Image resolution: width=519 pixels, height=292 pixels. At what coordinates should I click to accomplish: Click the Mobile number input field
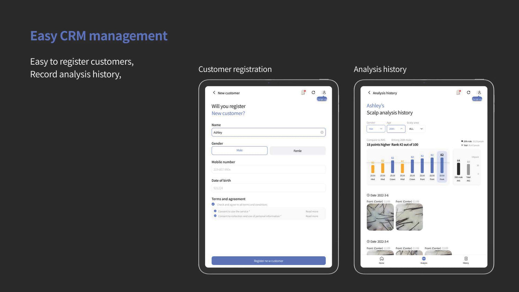pos(268,170)
